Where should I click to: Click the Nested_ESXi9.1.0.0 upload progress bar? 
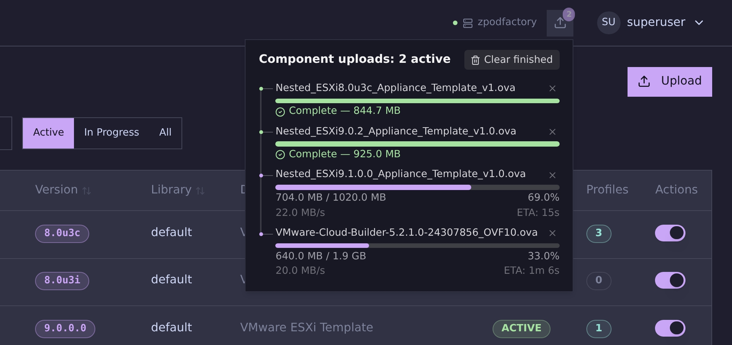click(x=417, y=187)
